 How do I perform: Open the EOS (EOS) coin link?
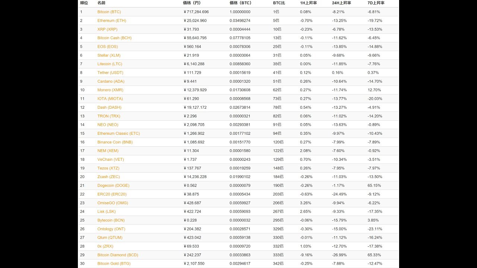(107, 47)
